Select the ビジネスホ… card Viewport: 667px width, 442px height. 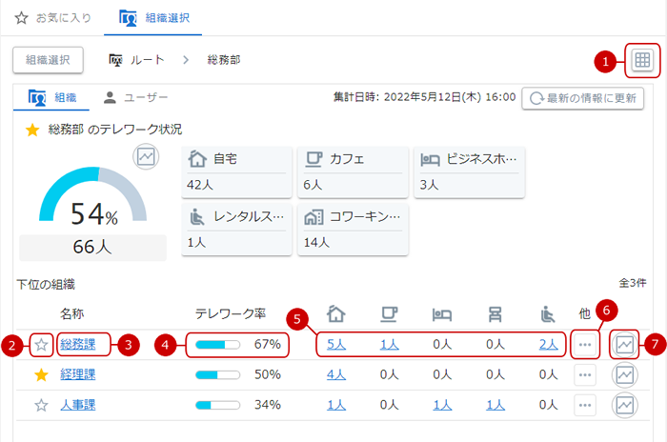pos(469,172)
